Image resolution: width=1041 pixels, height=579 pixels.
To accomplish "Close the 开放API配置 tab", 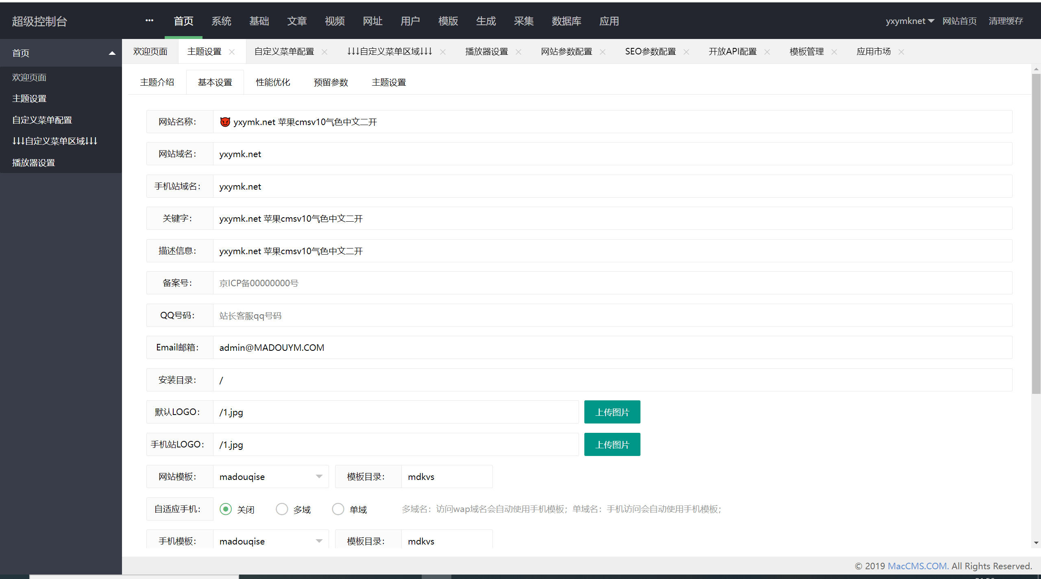I will coord(767,52).
